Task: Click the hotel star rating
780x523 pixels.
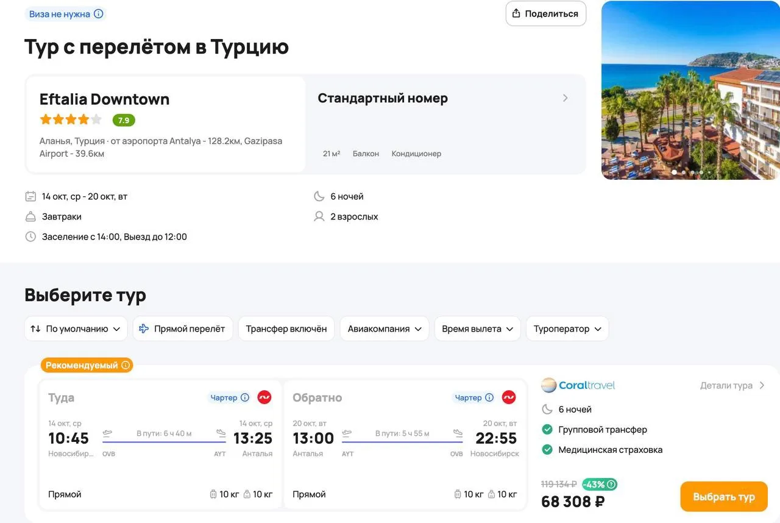Action: point(71,119)
